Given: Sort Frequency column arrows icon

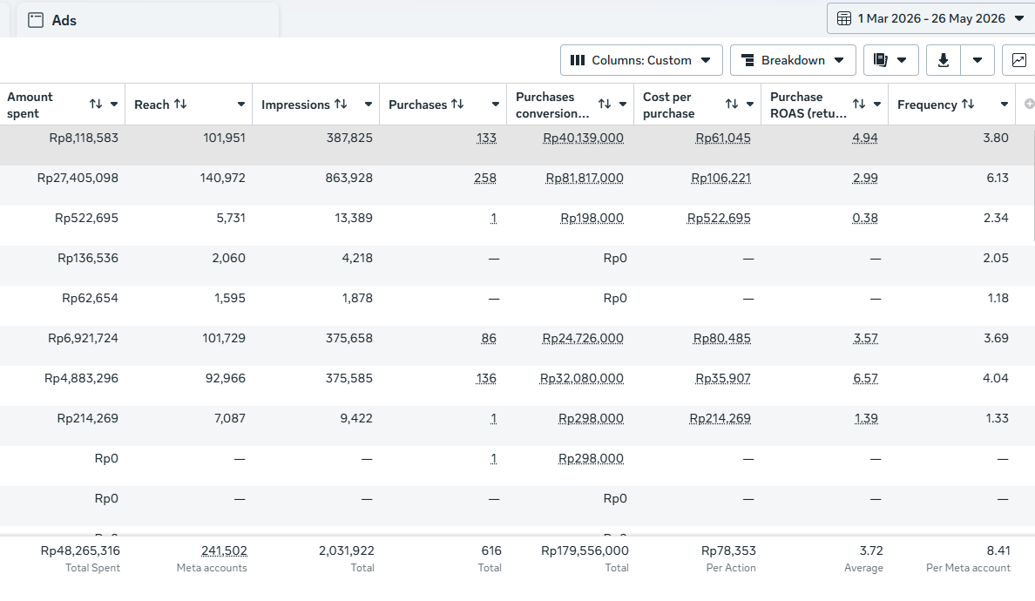Looking at the screenshot, I should (968, 105).
